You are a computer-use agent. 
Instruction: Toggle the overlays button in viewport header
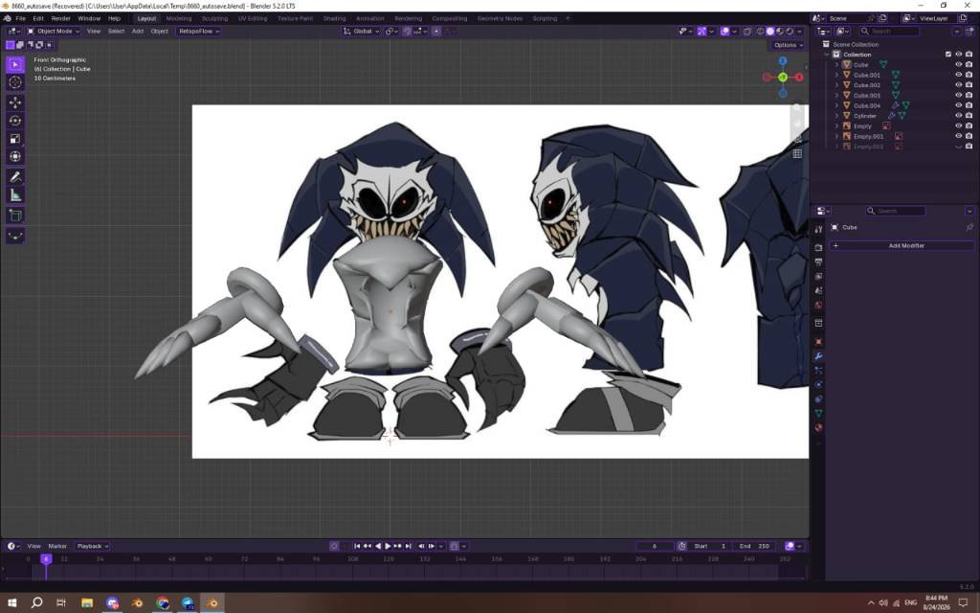pyautogui.click(x=725, y=31)
